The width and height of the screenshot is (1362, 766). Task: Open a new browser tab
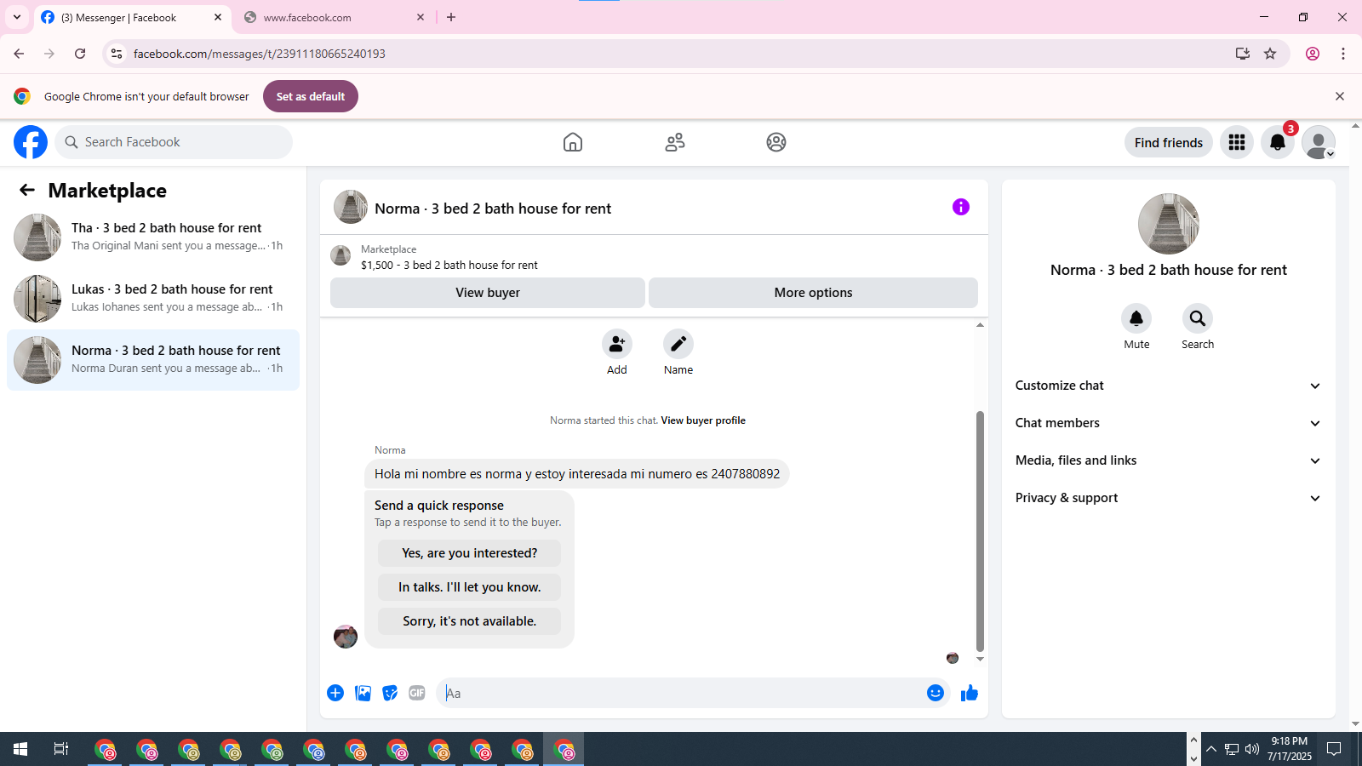click(x=451, y=17)
